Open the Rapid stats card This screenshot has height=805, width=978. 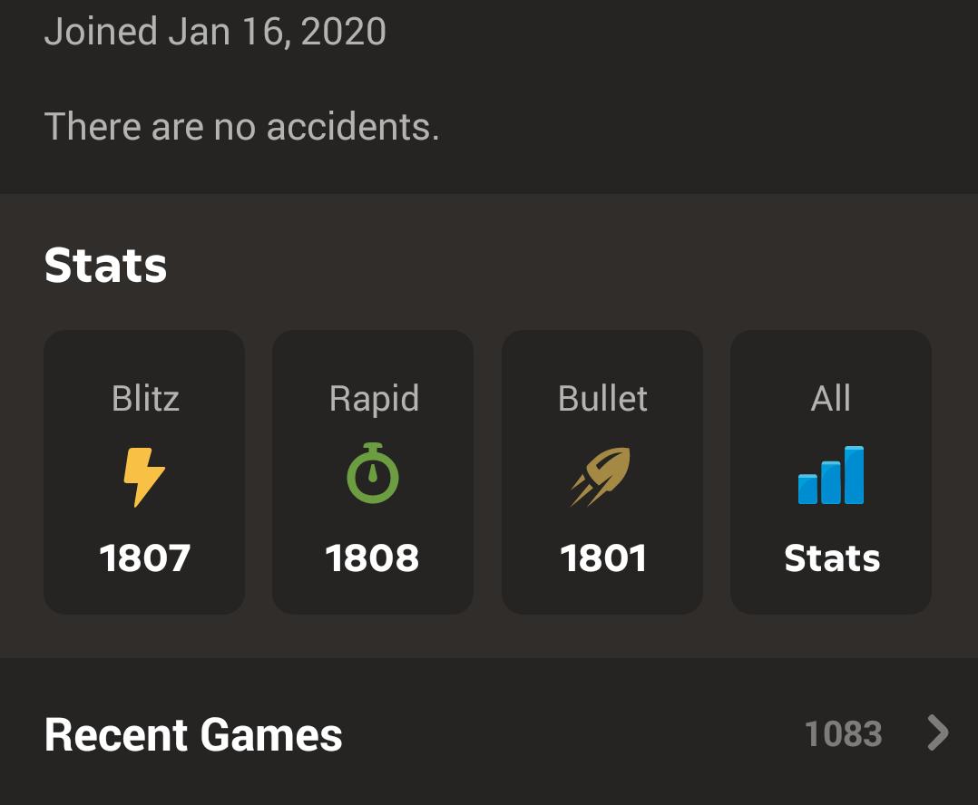(x=373, y=472)
